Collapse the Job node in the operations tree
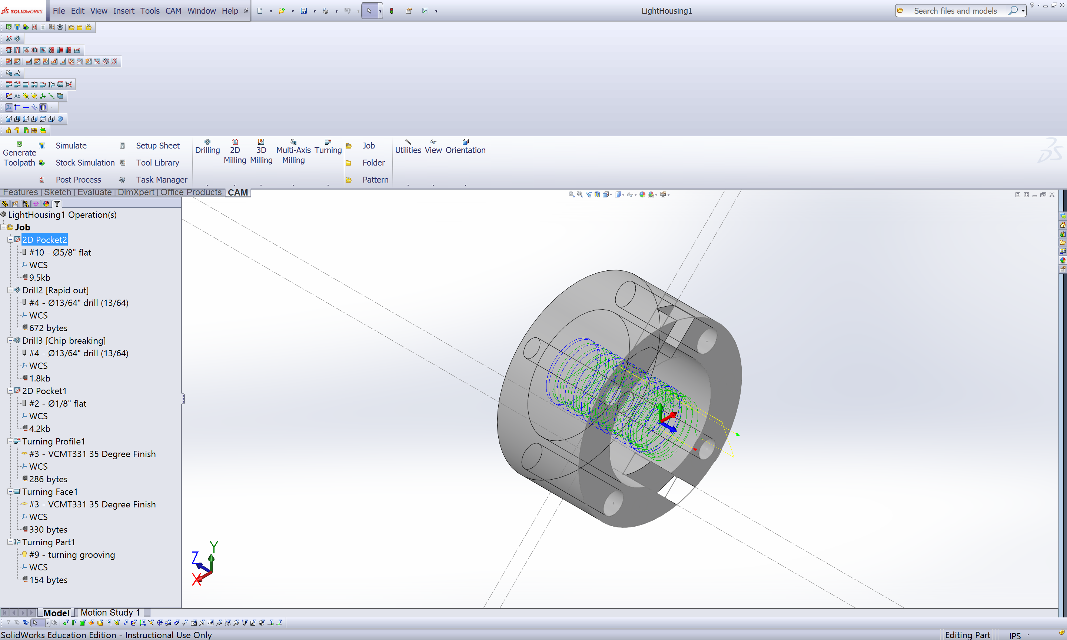Viewport: 1067px width, 640px height. pyautogui.click(x=3, y=227)
